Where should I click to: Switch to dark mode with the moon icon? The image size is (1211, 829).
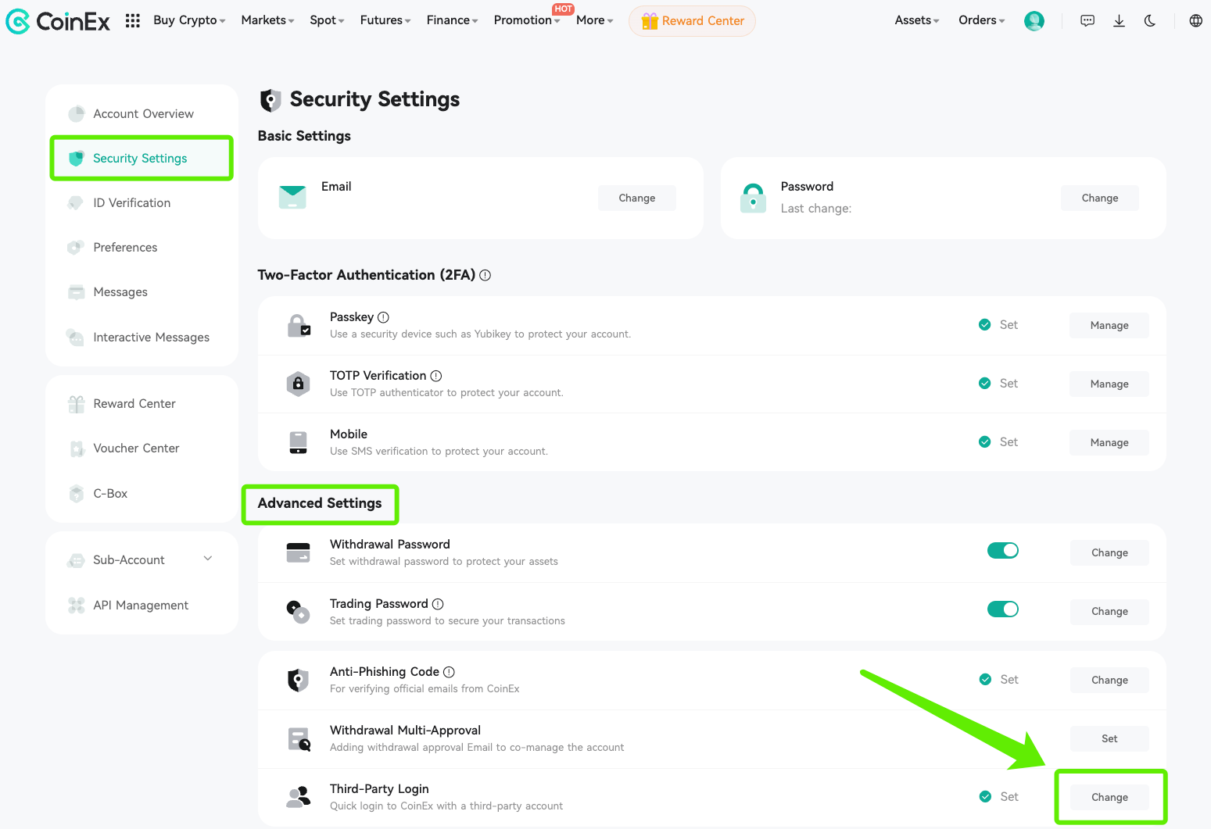(1149, 21)
